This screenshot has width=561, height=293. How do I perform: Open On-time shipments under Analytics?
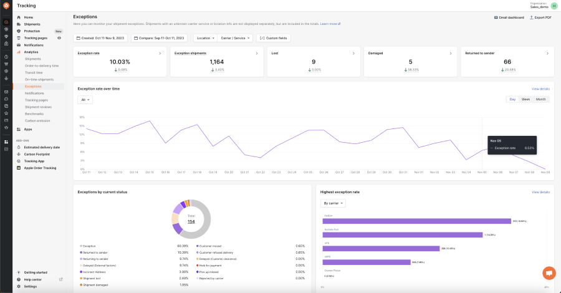39,79
